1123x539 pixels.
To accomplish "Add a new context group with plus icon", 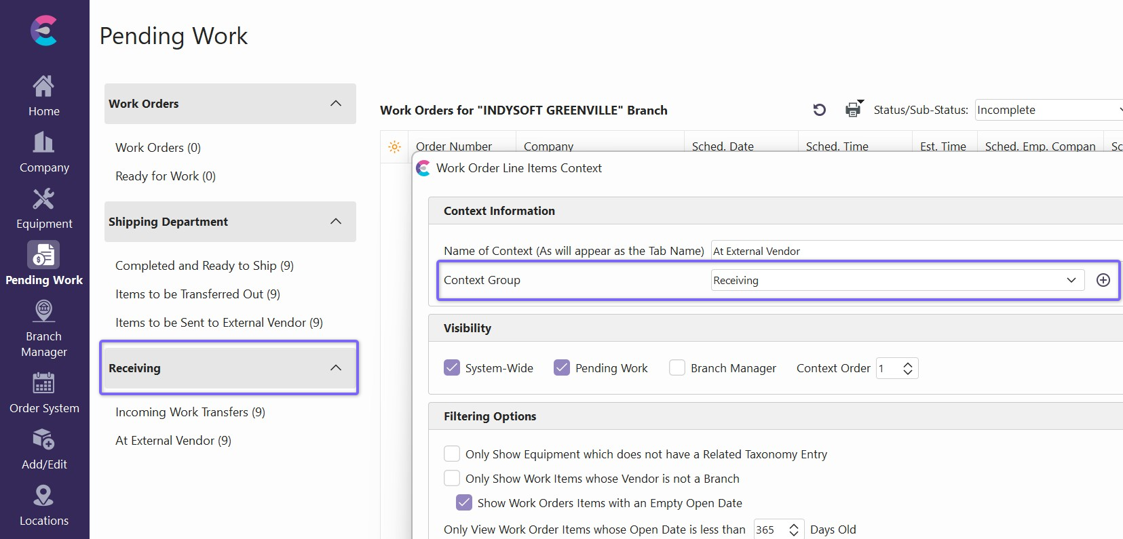I will coord(1103,280).
